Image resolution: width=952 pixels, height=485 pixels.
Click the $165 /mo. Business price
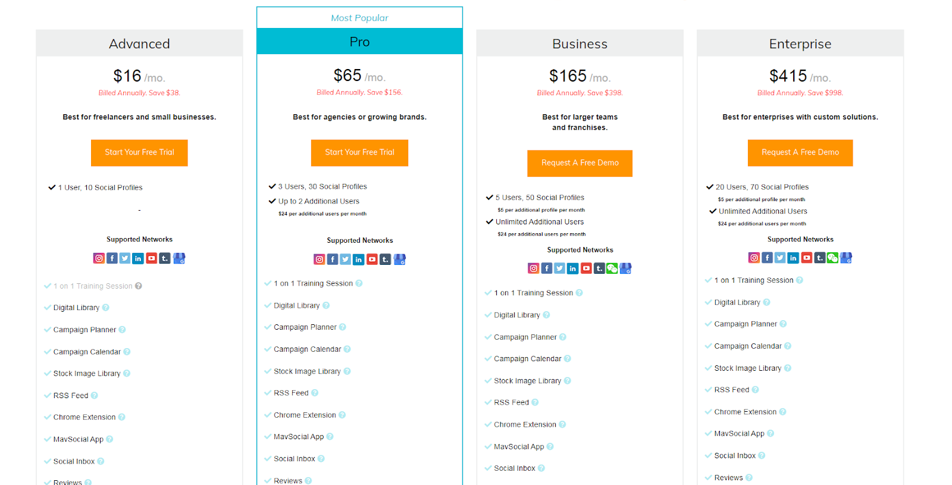[580, 76]
